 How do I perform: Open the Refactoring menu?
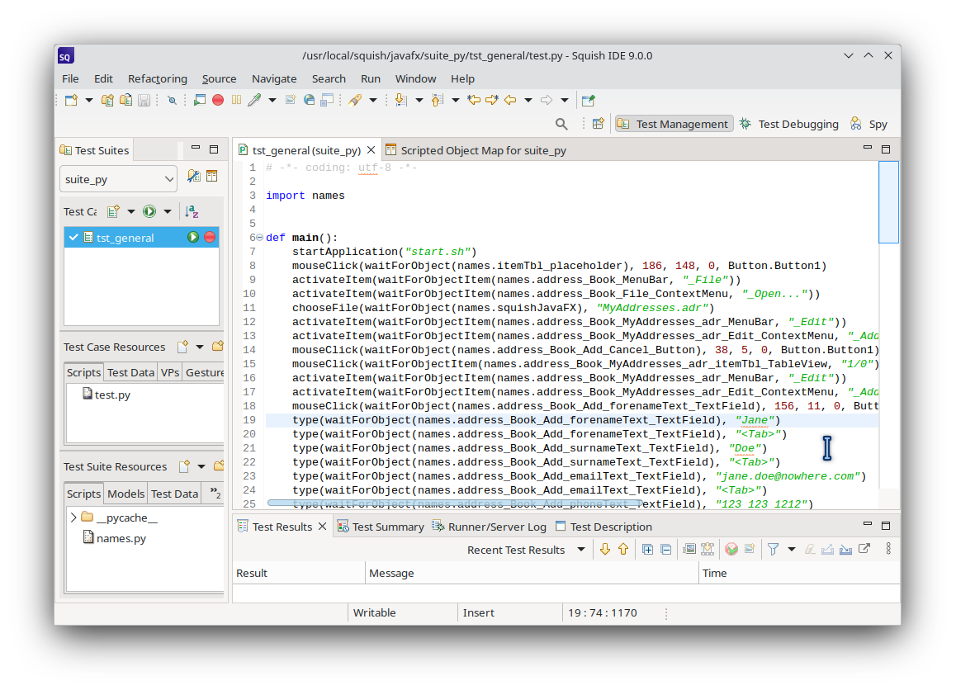[x=157, y=78]
